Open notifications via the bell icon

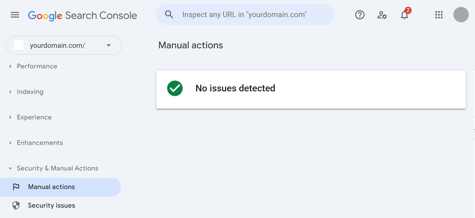click(404, 15)
